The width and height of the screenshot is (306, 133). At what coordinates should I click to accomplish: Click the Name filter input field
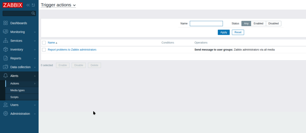[x=206, y=24]
